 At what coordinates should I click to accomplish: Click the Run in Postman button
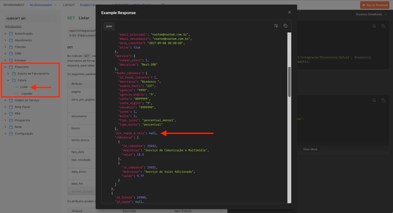pos(375,5)
